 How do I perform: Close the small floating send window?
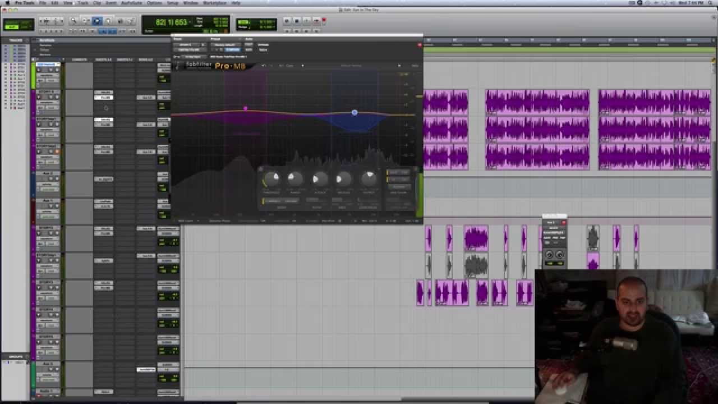tap(564, 223)
